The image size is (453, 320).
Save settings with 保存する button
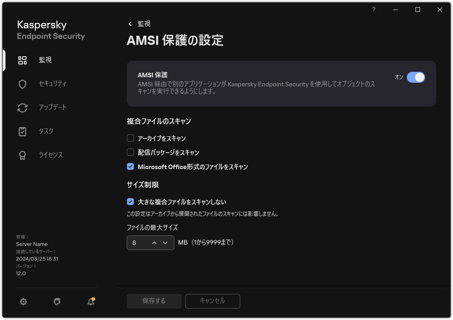tap(154, 301)
